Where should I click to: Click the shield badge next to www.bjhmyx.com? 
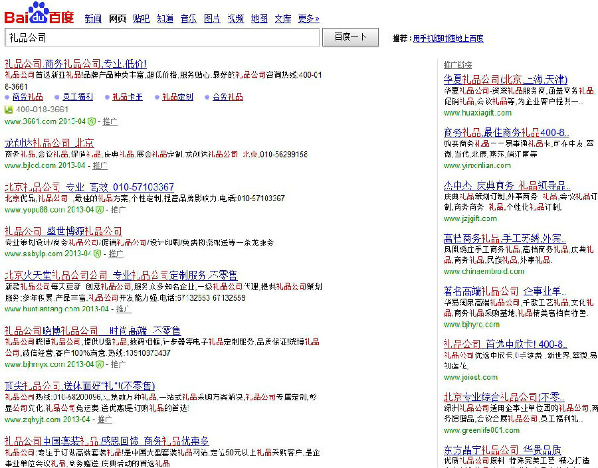[100, 364]
